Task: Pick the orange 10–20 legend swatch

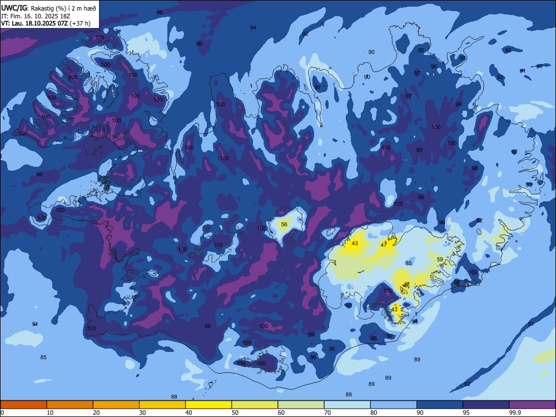Action: coord(70,405)
